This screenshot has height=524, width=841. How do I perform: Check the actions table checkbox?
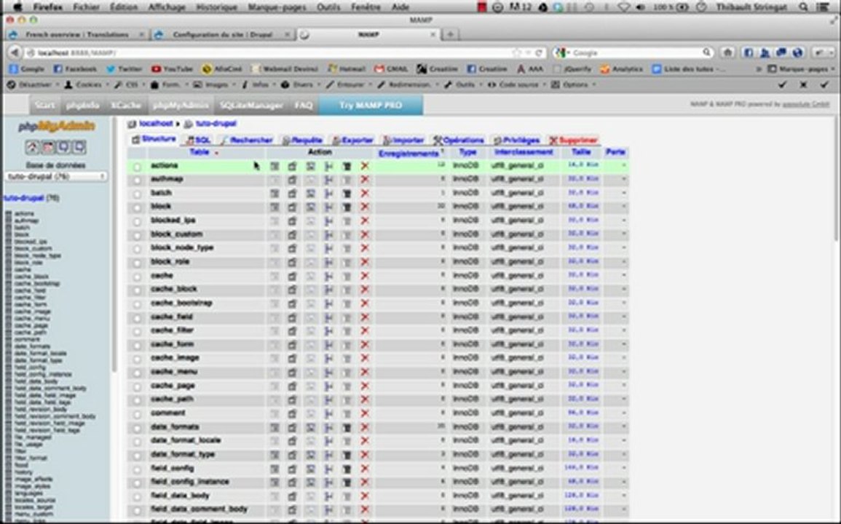tap(138, 167)
